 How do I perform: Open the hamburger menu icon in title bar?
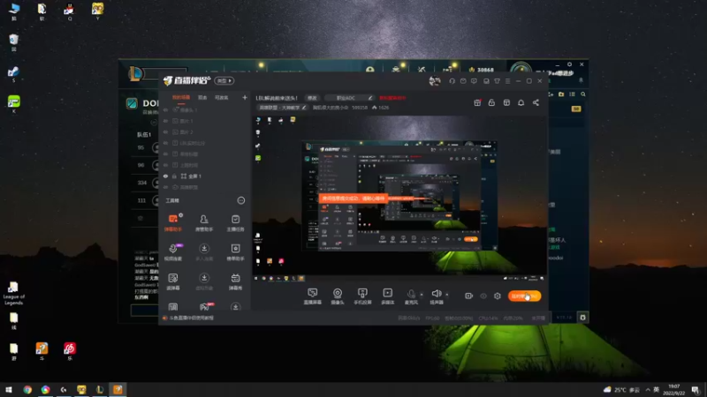point(507,81)
